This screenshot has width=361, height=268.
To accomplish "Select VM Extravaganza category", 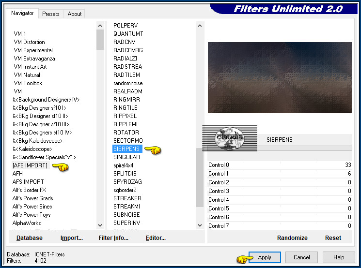I will pos(34,59).
